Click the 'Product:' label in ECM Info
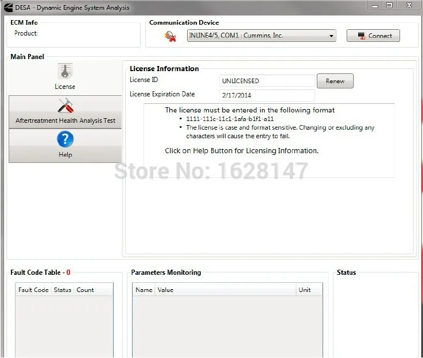The image size is (423, 358). (26, 33)
